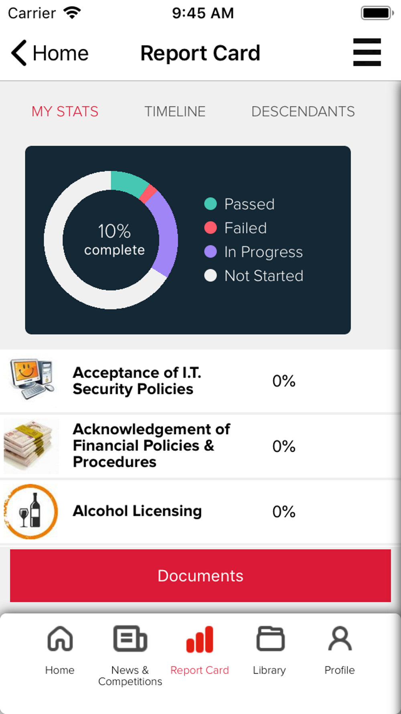
Task: Tap the back chevron to Home
Action: point(19,53)
